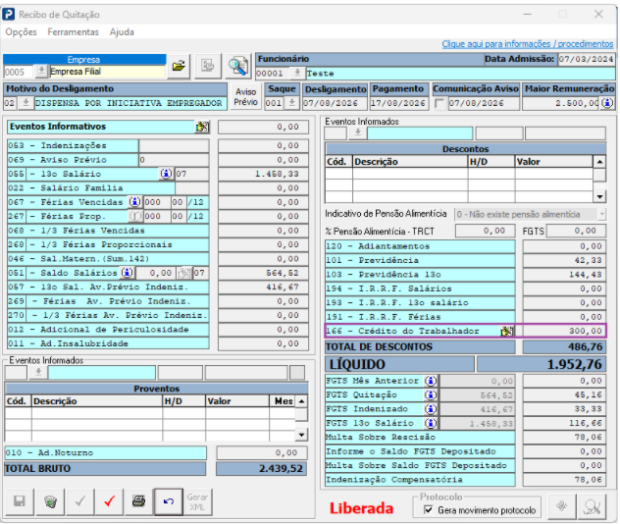Expand Proventos Eventos Informados lookup arrow
This screenshot has height=524, width=620.
coord(38,373)
